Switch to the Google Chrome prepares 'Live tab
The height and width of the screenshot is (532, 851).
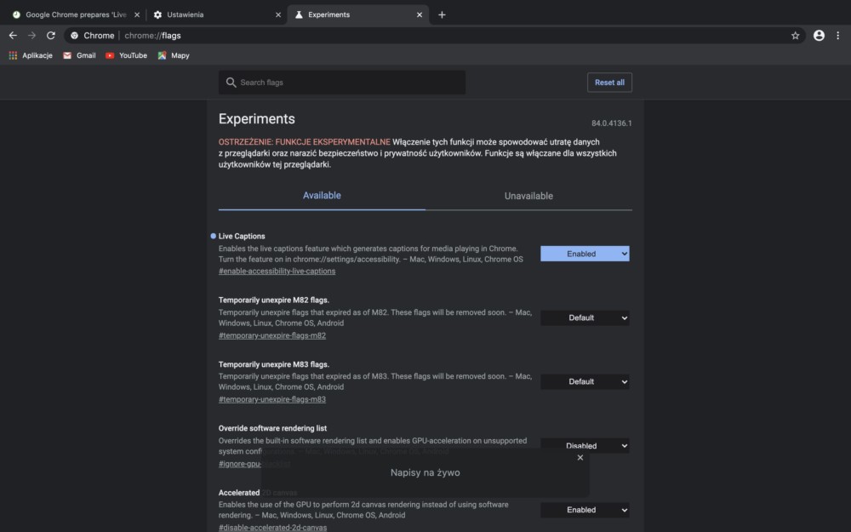click(x=76, y=14)
